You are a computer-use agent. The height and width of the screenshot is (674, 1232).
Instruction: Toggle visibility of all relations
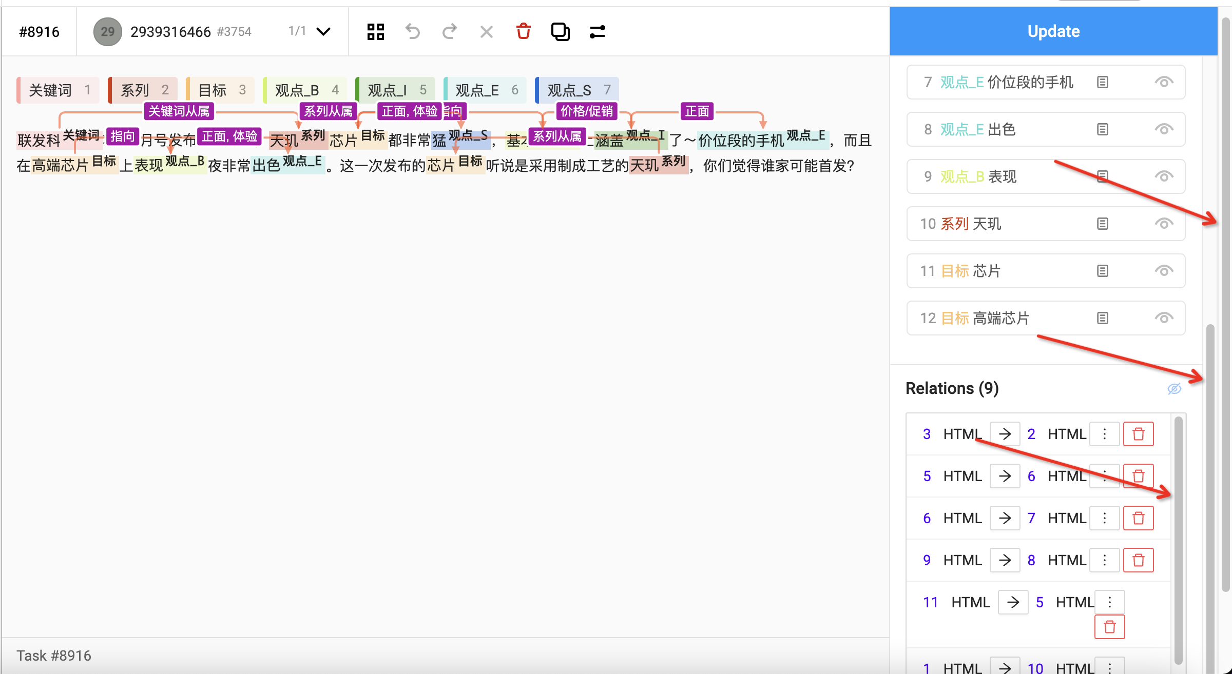[1176, 388]
